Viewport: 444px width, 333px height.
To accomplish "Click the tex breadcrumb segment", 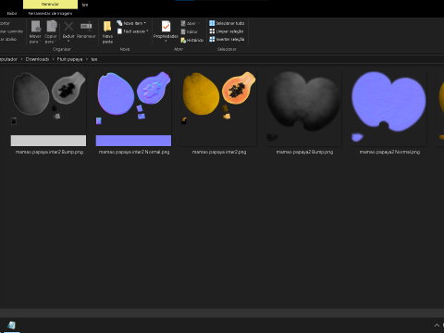I will pos(94,59).
